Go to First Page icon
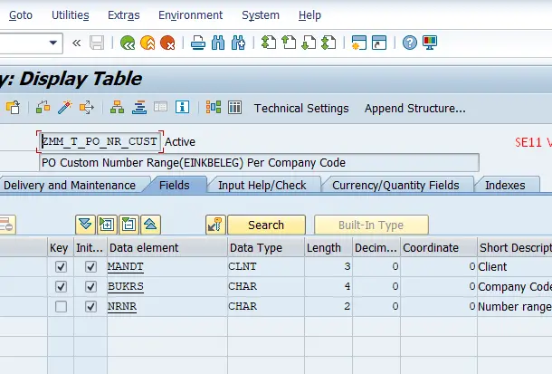The image size is (552, 374). pos(269,43)
